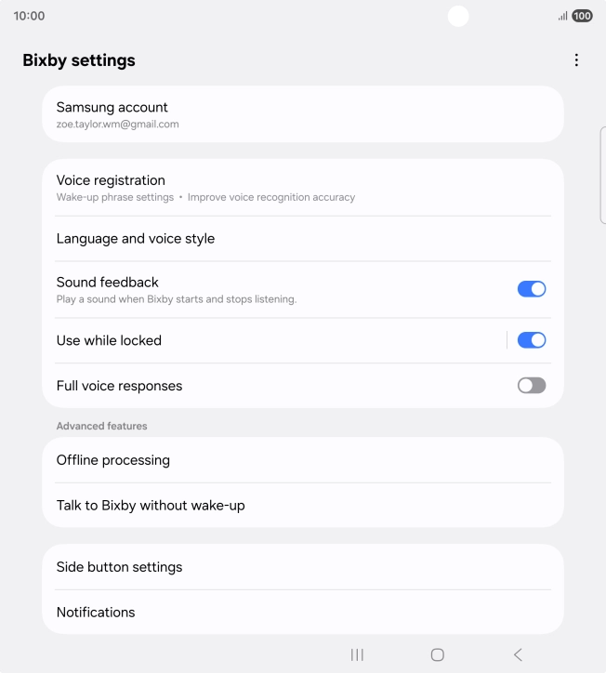Viewport: 606px width, 673px height.
Task: Tap the battery indicator in status bar
Action: point(583,16)
